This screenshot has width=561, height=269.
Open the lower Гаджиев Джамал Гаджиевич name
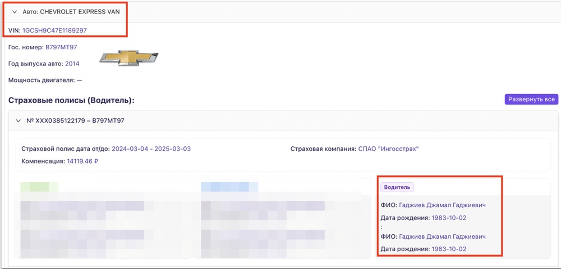[x=442, y=236]
